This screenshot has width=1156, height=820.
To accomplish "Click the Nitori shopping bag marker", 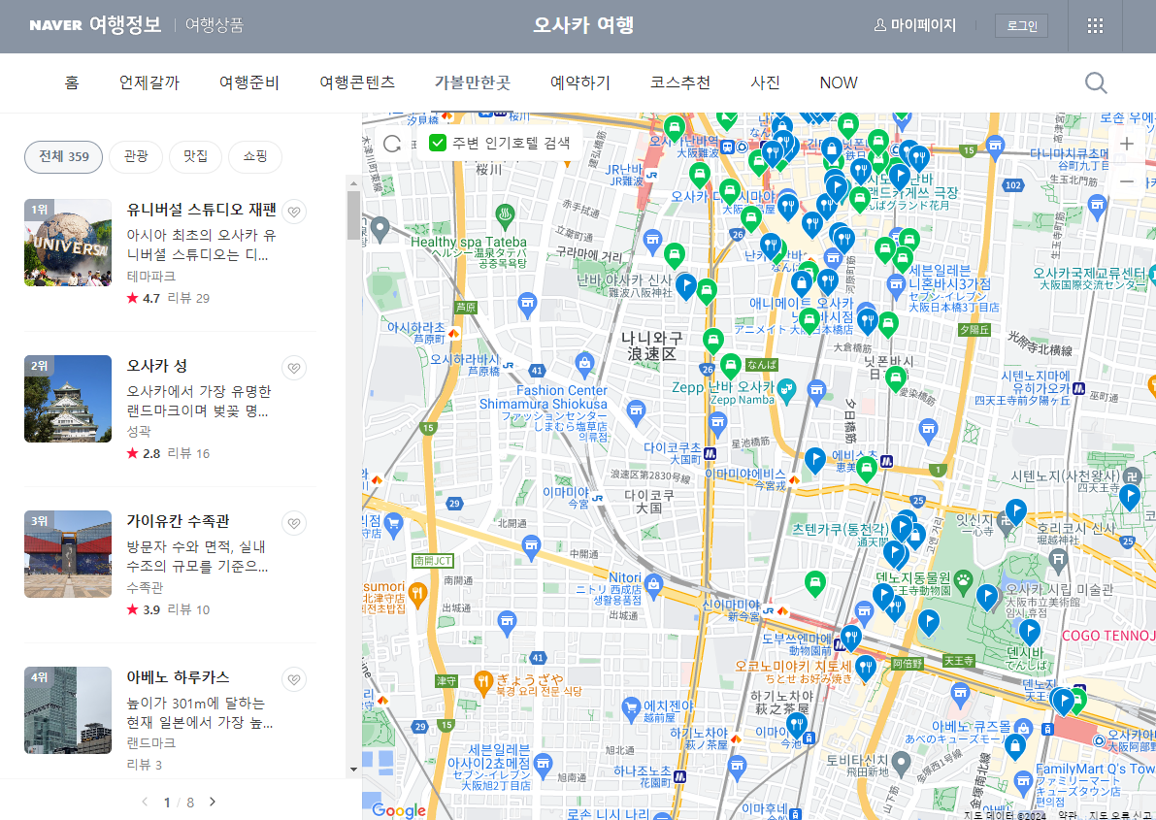I will click(x=653, y=587).
